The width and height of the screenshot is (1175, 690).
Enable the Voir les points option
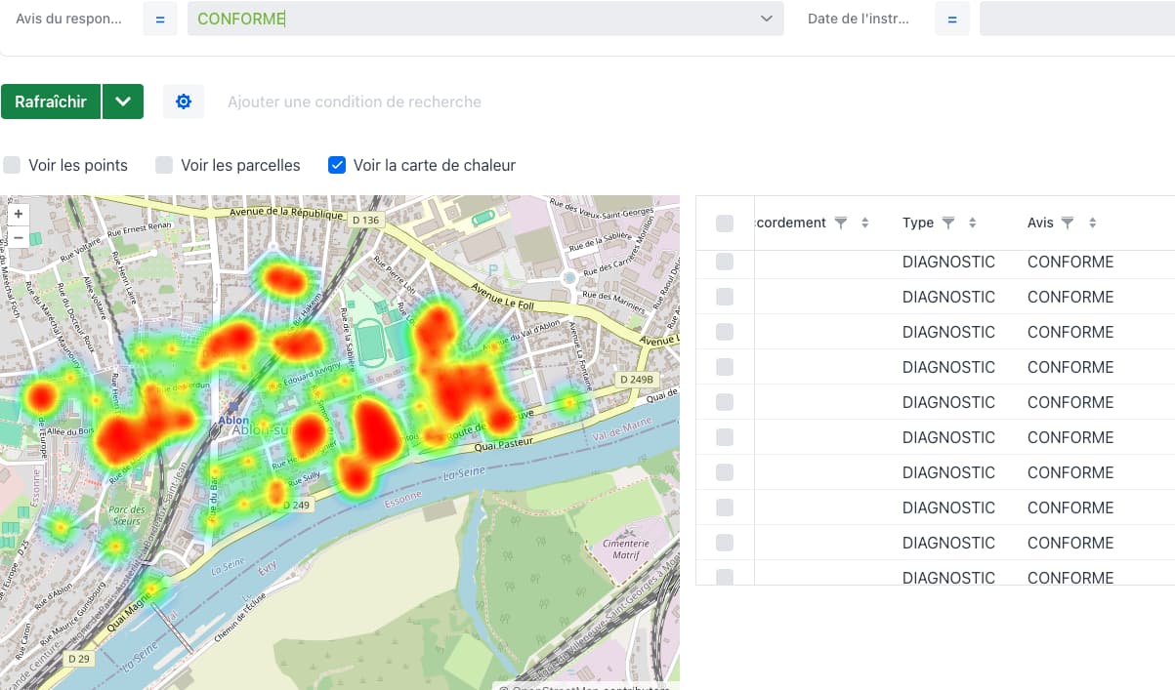(12, 165)
